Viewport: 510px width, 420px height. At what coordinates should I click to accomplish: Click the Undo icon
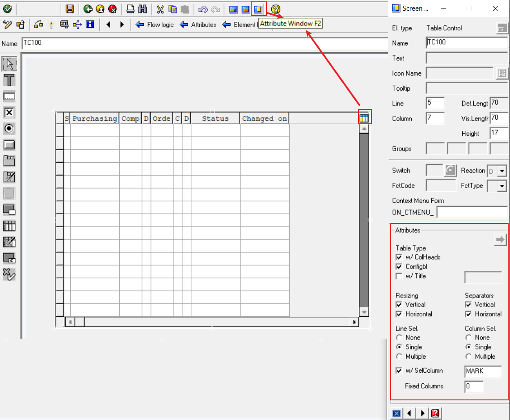(203, 9)
